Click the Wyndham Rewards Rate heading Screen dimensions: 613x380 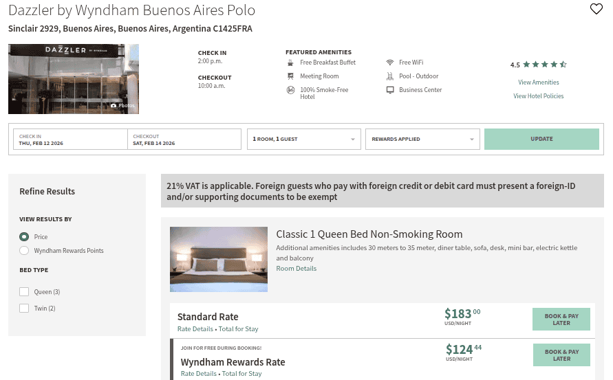pyautogui.click(x=233, y=362)
